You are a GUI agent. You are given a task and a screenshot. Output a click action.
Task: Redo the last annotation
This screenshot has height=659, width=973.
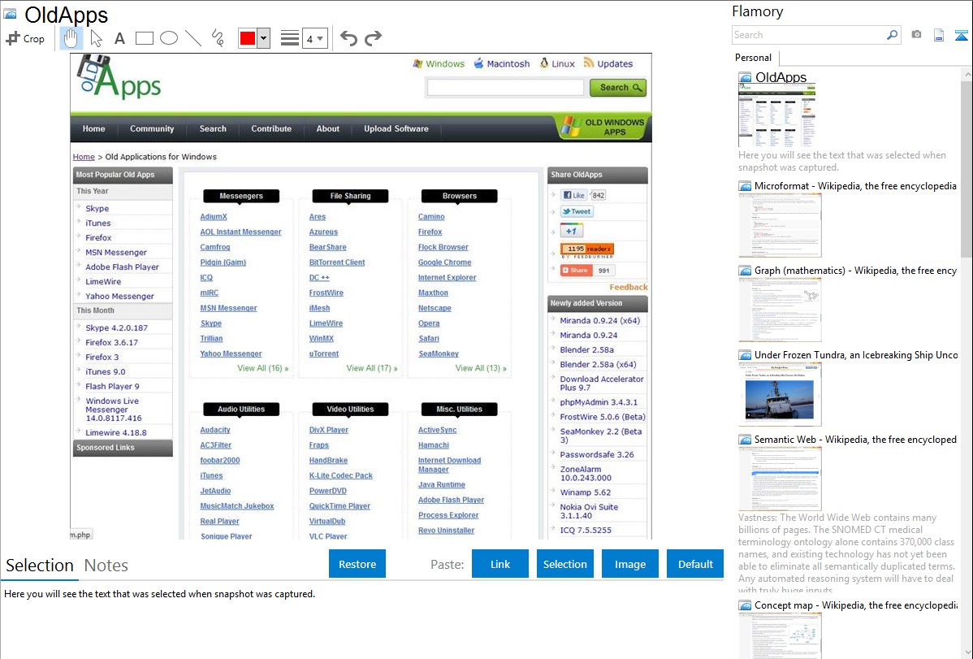[373, 38]
